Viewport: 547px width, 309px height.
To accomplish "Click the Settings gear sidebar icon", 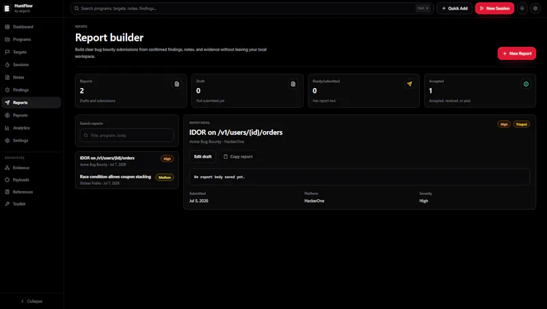I will click(x=8, y=141).
